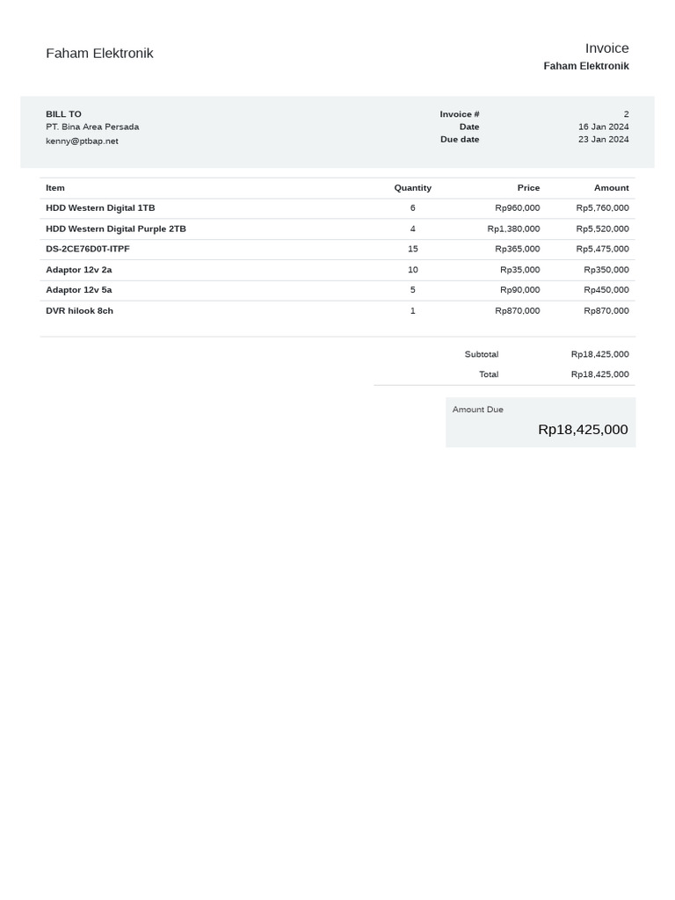The height and width of the screenshot is (900, 675).
Task: Select the HDD Western Digital Purple 2TB row
Action: pos(116,229)
